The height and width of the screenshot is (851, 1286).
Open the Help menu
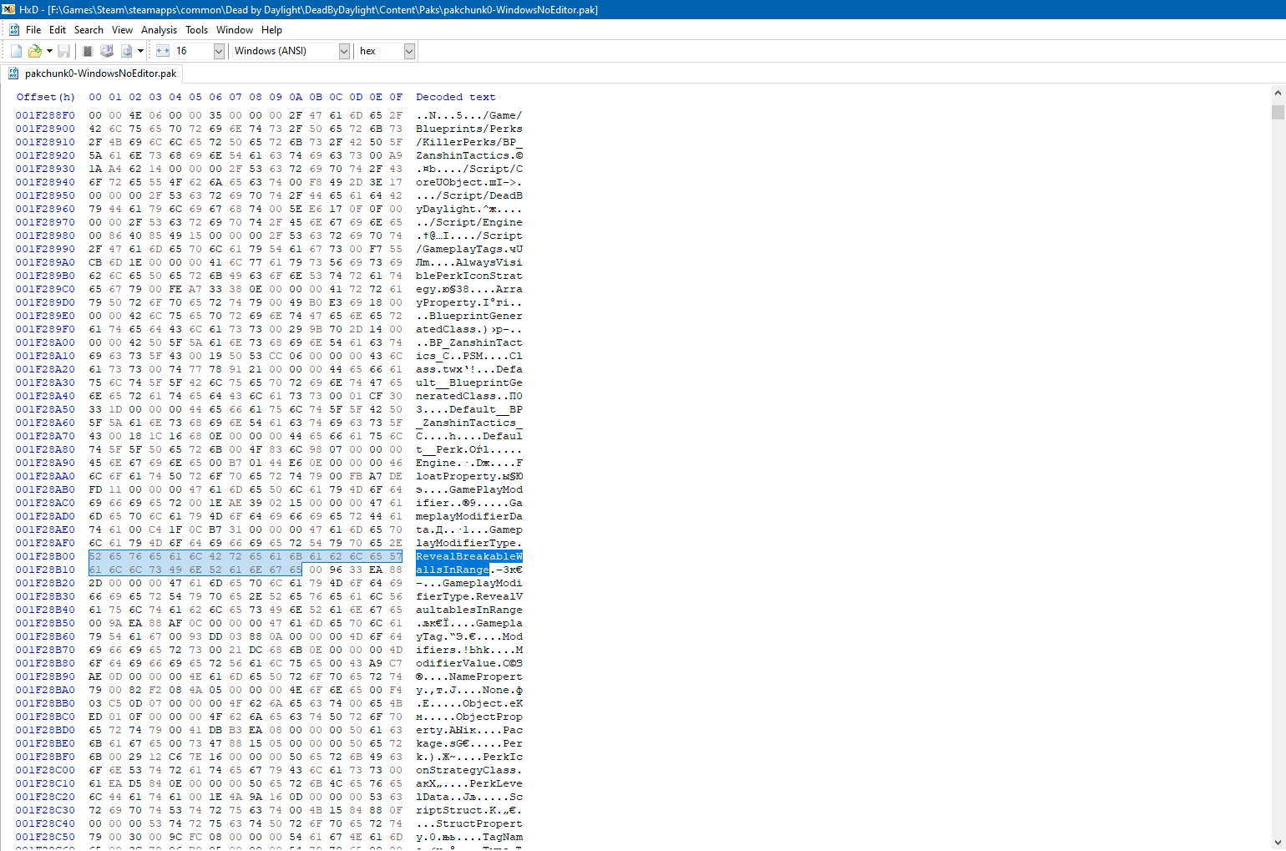click(271, 29)
